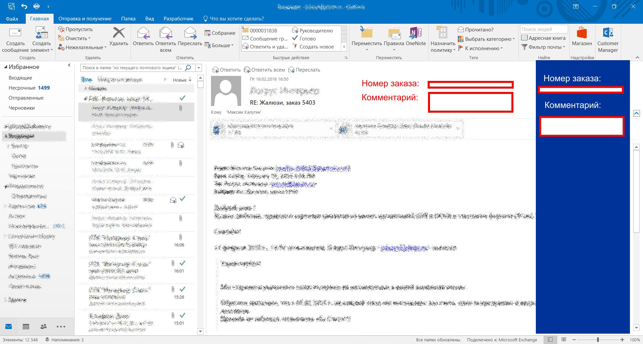The width and height of the screenshot is (643, 344).
Task: Open Quick Steps dialog launcher
Action: [x=346, y=58]
